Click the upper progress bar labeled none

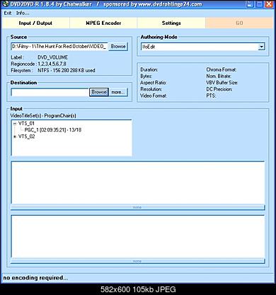click(x=138, y=207)
